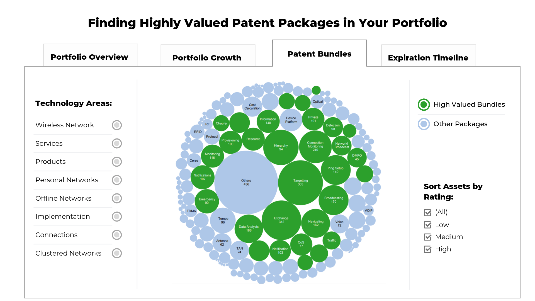Screen dimensions: 535x301
Task: Check the (All) rating filter
Action: 427,212
